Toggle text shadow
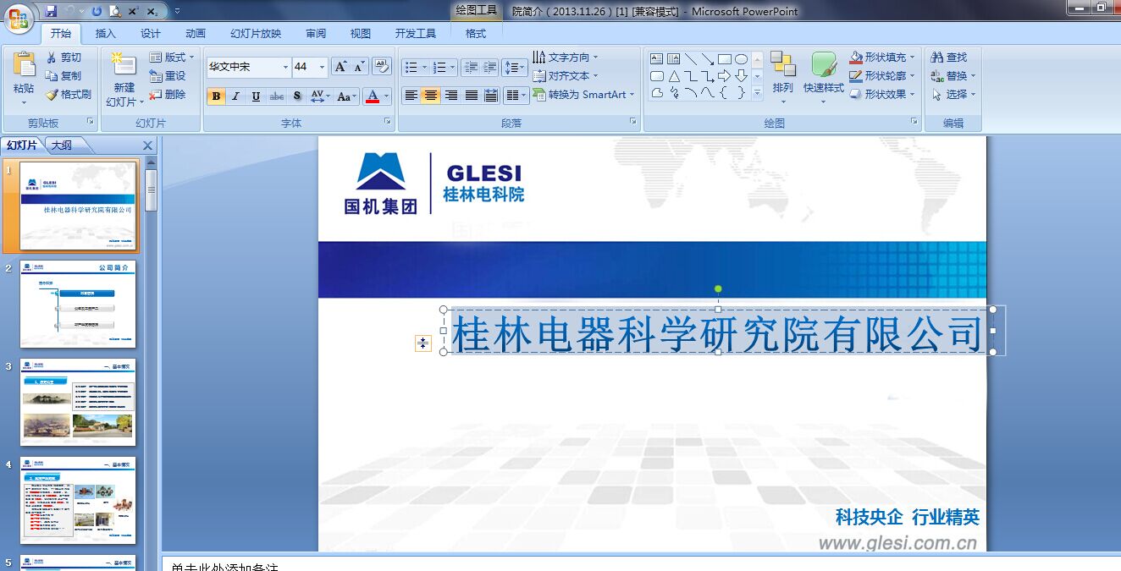Viewport: 1121px width, 571px height. click(297, 96)
